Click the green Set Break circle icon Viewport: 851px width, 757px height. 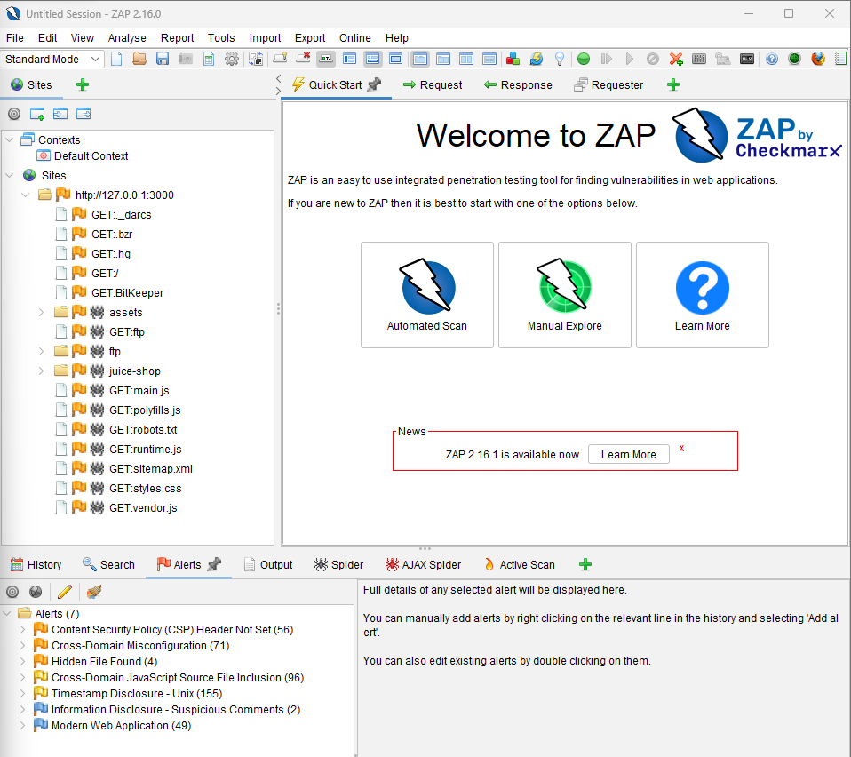tap(584, 59)
